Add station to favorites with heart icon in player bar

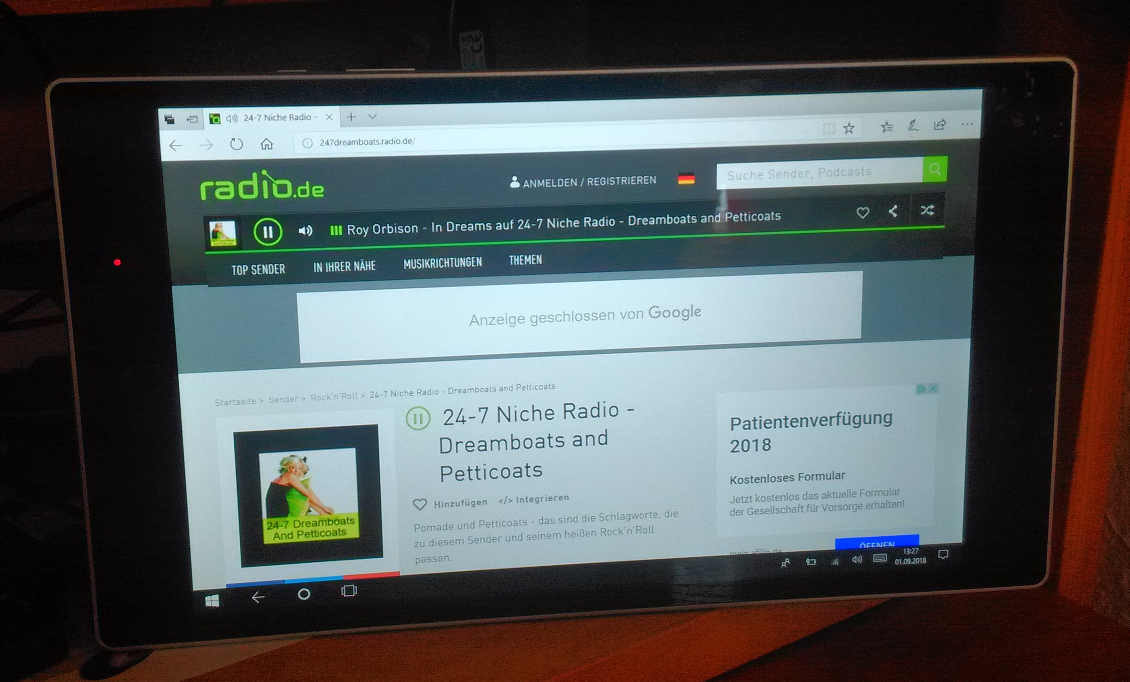coord(863,212)
